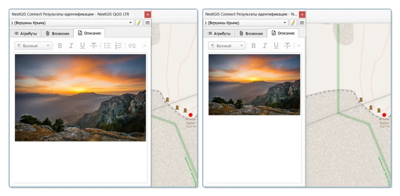Viewport: 400px width, 196px height.
Task: Open Вершины Крыма layer dropdown in right window
Action: (246, 23)
